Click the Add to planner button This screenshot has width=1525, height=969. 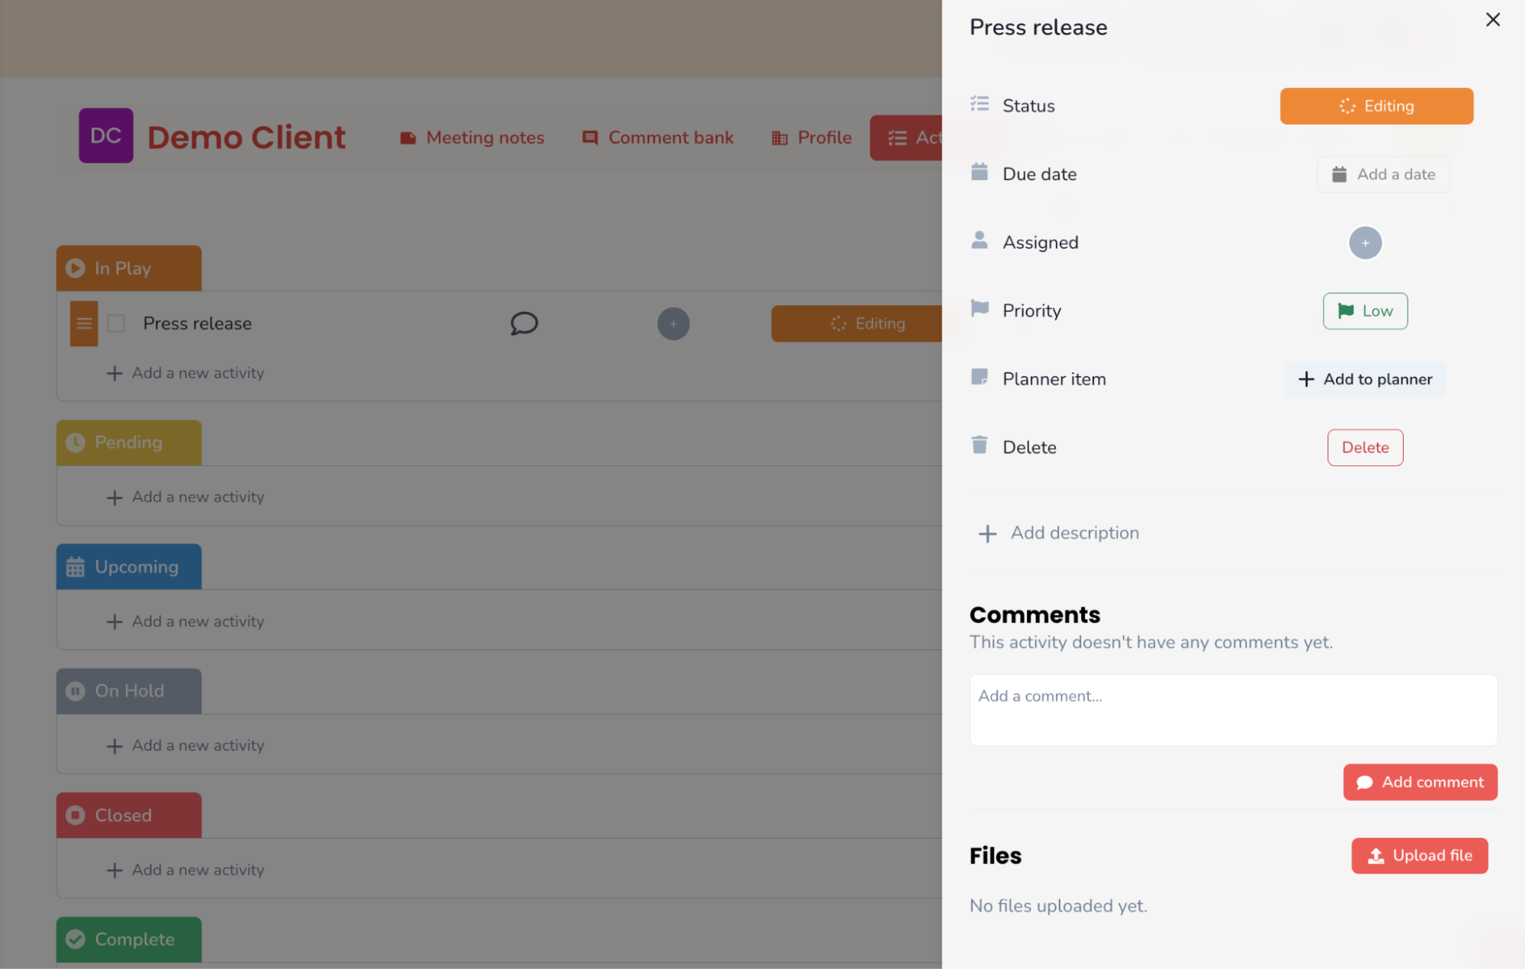tap(1365, 379)
